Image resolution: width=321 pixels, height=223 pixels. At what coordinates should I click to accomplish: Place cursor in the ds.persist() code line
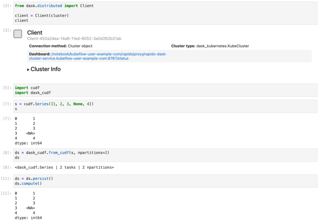tap(34, 178)
